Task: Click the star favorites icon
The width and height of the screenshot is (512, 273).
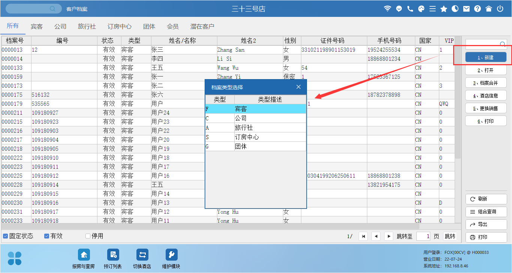Action: coord(444,9)
